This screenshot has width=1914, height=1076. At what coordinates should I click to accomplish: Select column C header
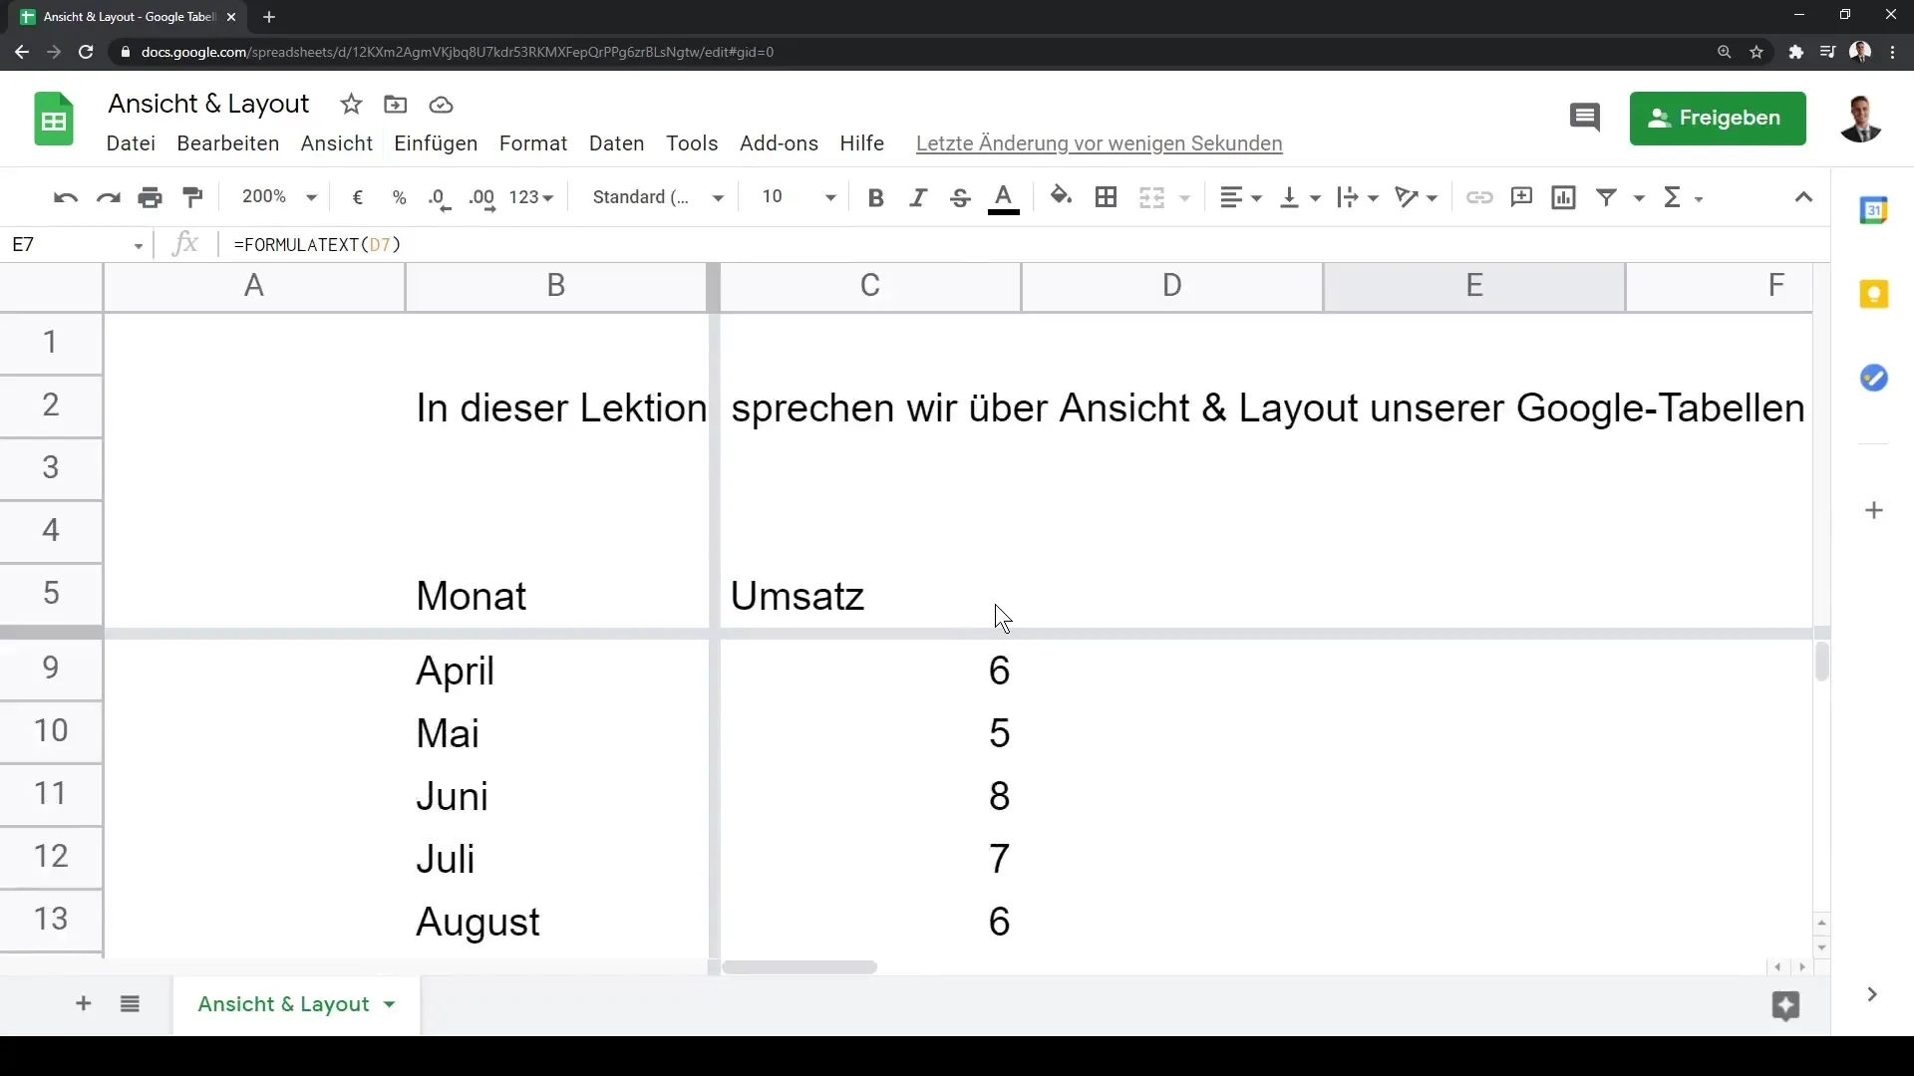(870, 286)
